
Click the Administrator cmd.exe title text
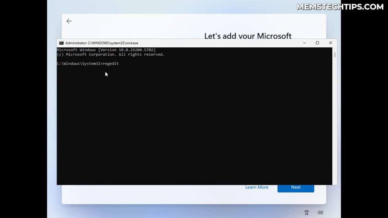pyautogui.click(x=102, y=43)
